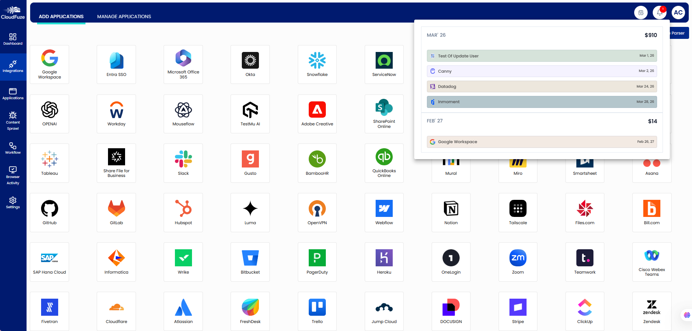Switch to the Manage Applications tab
Screen dimensions: 692x331
pyautogui.click(x=124, y=16)
